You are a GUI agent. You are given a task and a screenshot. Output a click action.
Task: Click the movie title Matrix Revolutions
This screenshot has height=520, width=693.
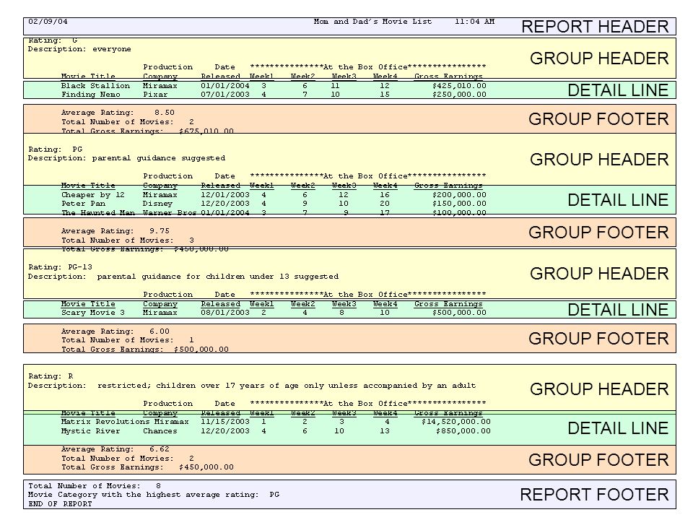tap(105, 422)
